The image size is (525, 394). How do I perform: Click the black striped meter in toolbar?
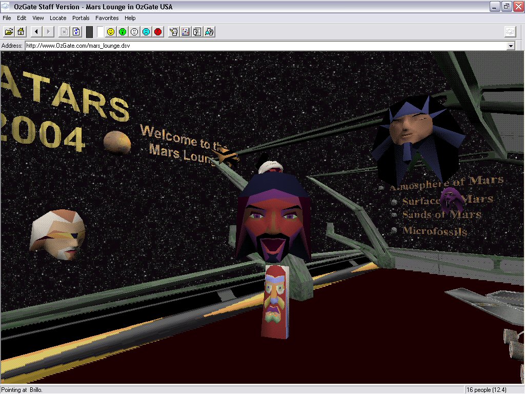point(89,32)
